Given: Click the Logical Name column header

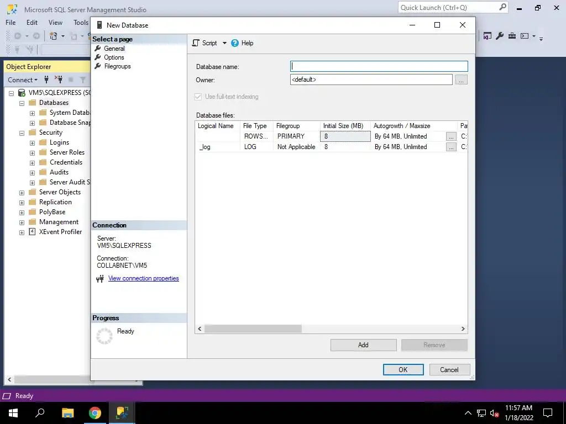Looking at the screenshot, I should pyautogui.click(x=217, y=126).
